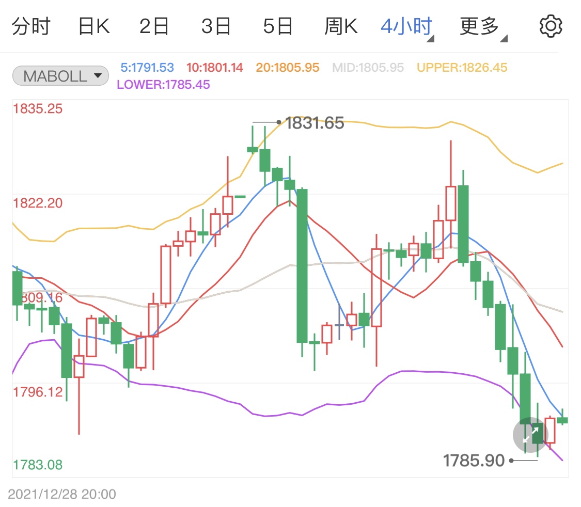
Task: Select the 3日 timeframe tab
Action: (216, 26)
